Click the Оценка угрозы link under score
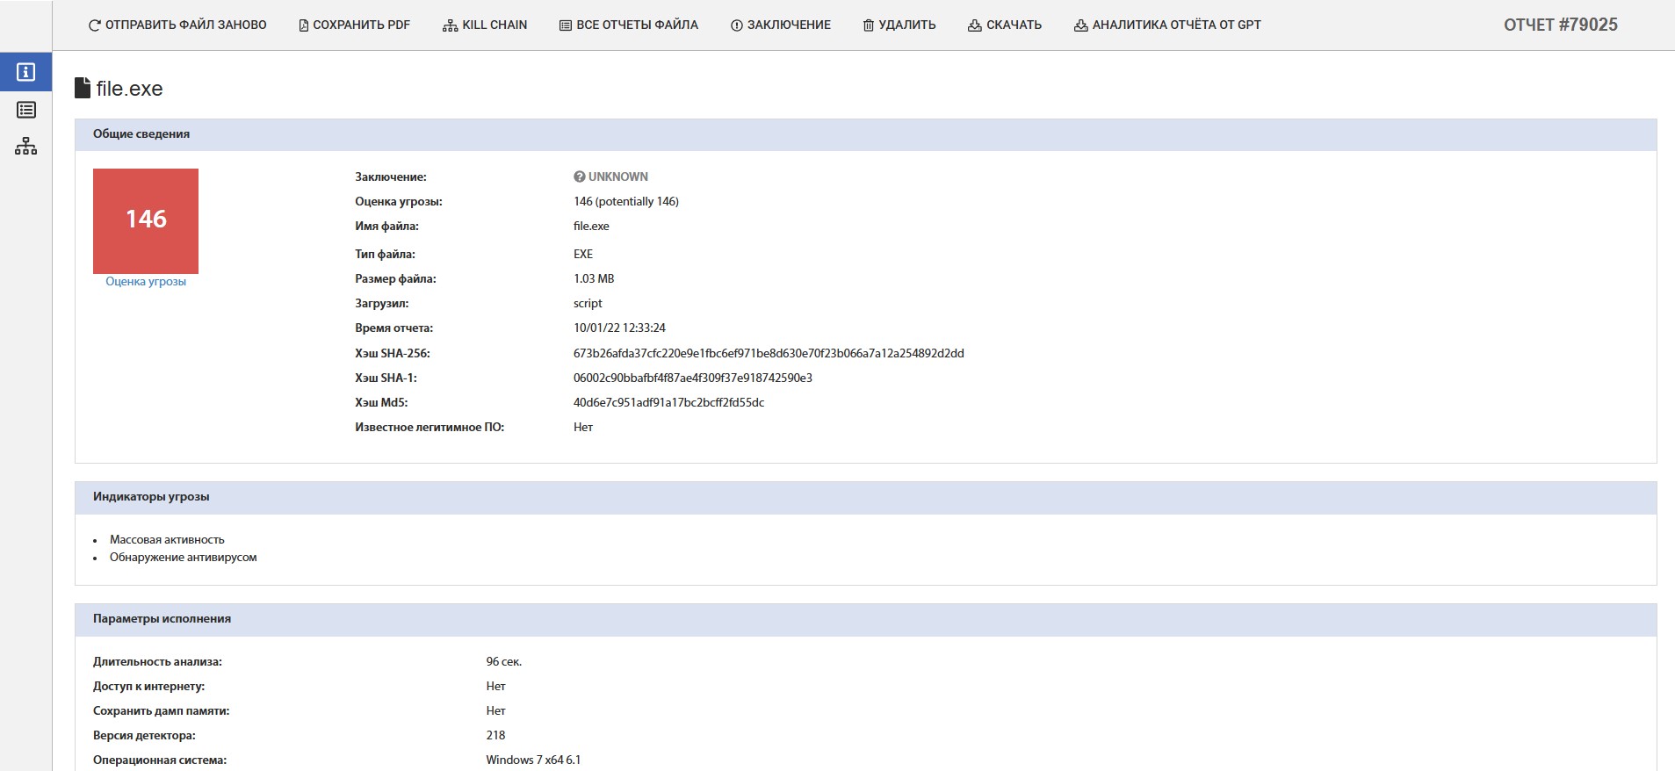 146,282
